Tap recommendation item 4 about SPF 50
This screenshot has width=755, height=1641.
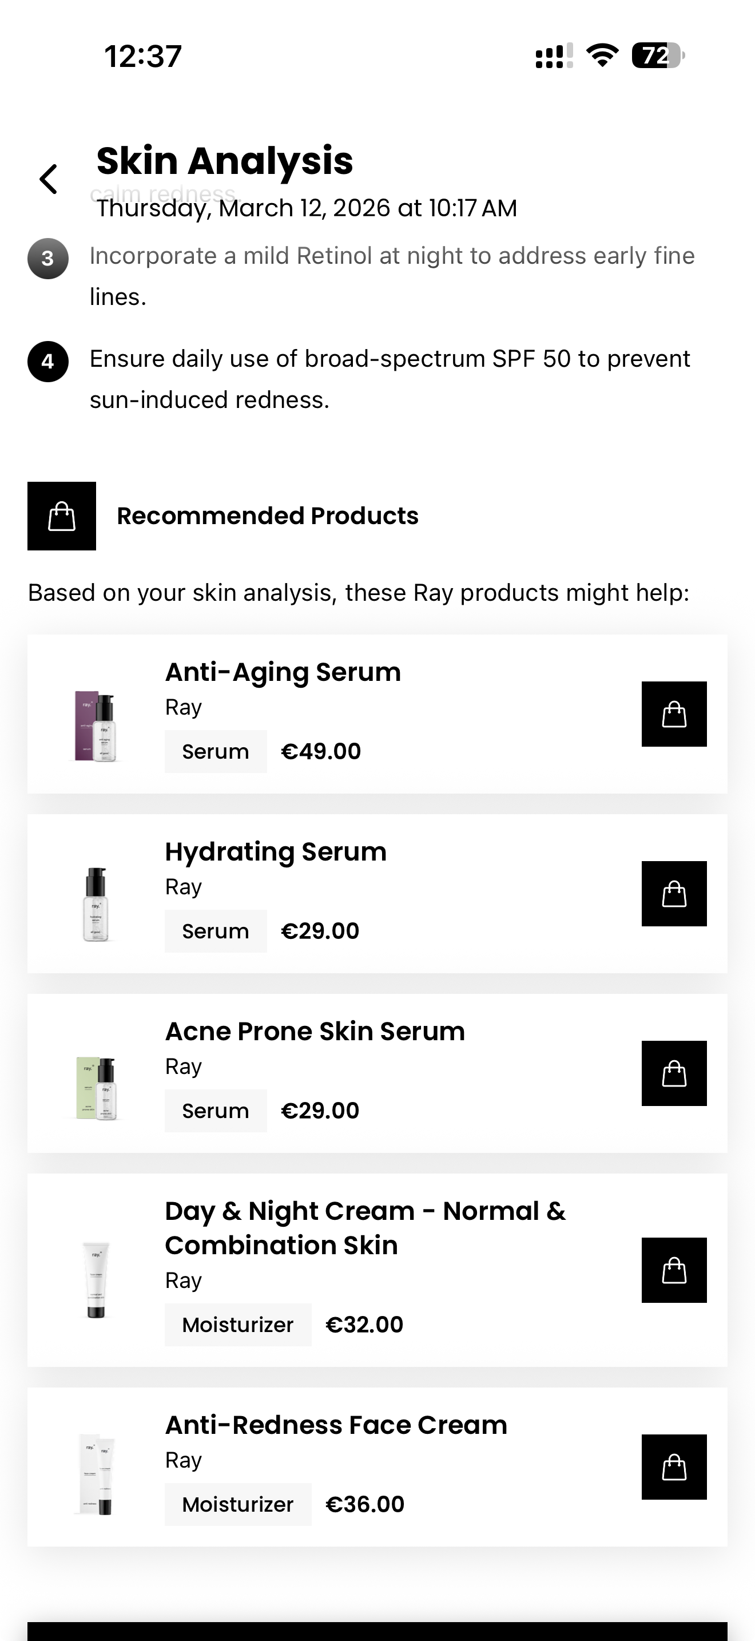(x=390, y=379)
